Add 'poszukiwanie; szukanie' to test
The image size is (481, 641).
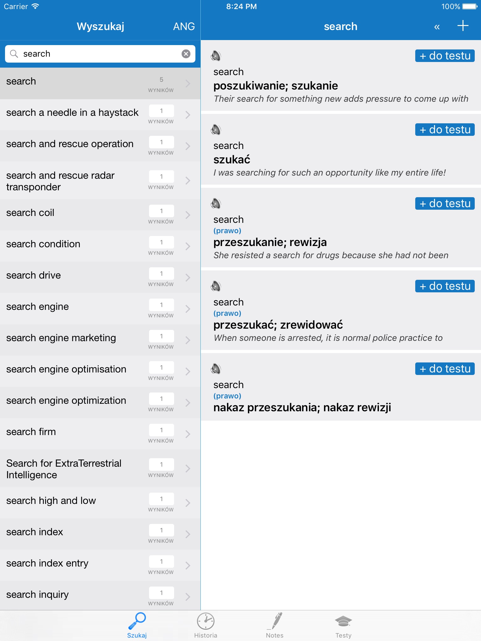[445, 56]
